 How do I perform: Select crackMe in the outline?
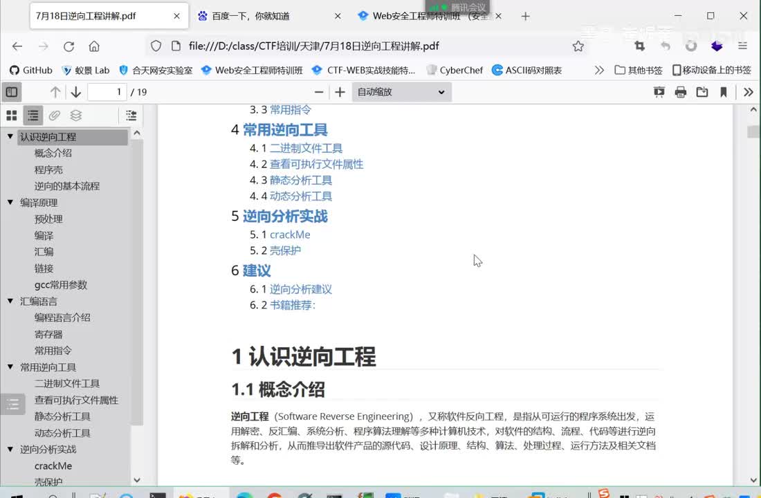coord(53,465)
